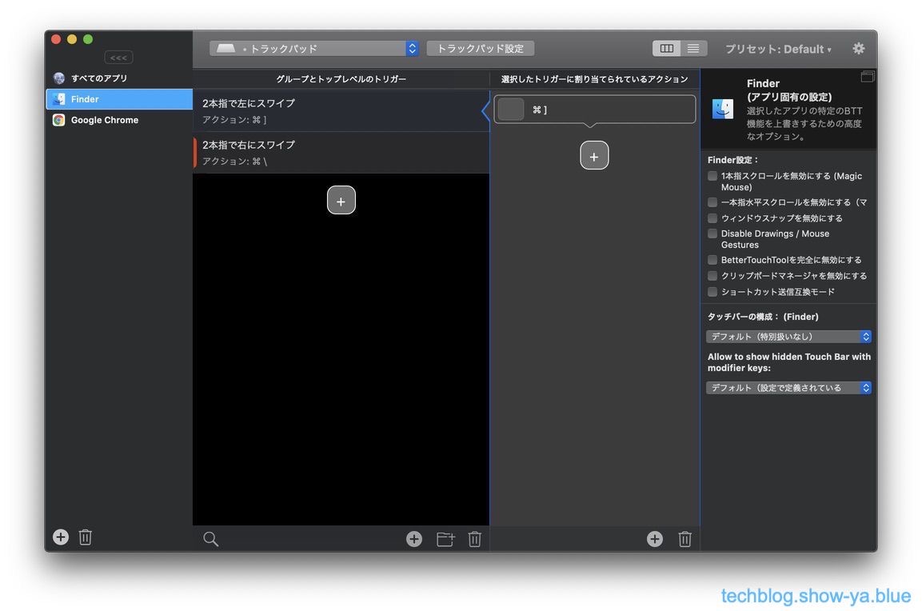Add a new app to the sidebar
Screen dimensions: 922x611
click(61, 537)
